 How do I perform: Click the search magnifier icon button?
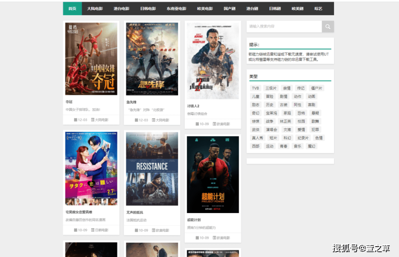(328, 26)
